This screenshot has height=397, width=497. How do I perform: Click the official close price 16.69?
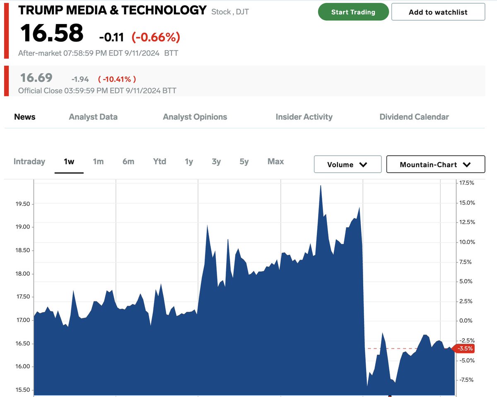[36, 77]
